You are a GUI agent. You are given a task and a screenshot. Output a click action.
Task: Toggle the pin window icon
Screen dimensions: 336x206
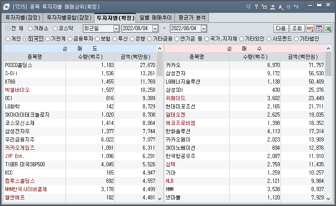(x=272, y=7)
